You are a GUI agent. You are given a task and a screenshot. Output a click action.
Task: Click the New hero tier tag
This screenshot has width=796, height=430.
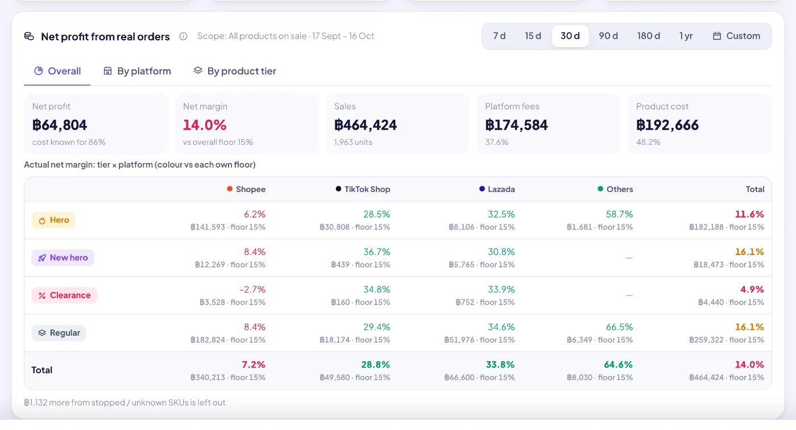point(63,258)
